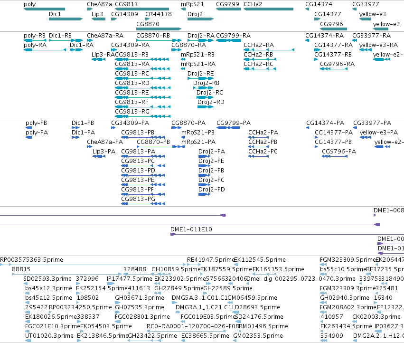
Task: Open the CG14377-RB transcript label
Action: tap(333, 55)
